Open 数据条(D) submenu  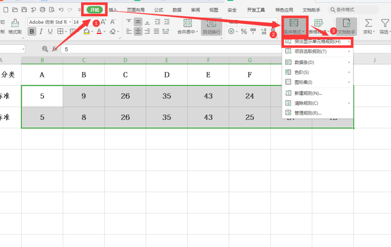pos(317,62)
